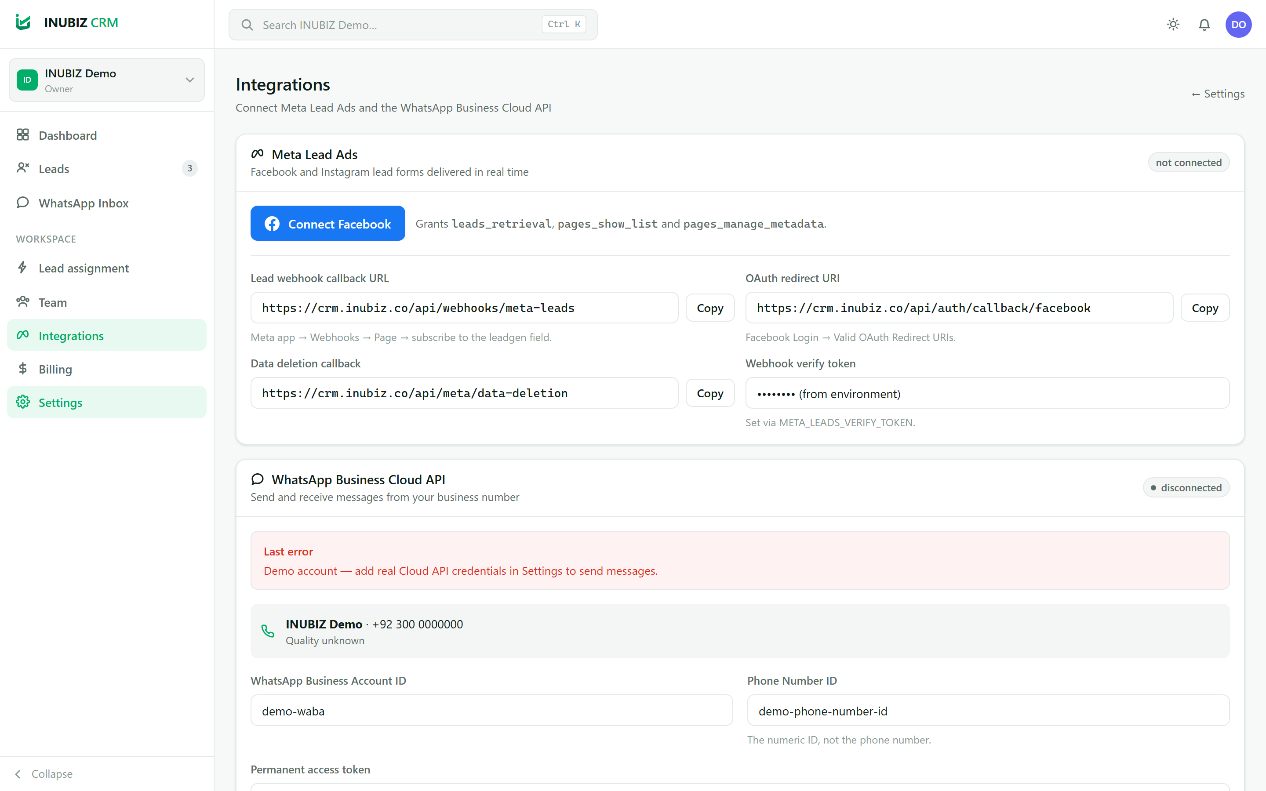Open WhatsApp Inbox in sidebar

(107, 203)
